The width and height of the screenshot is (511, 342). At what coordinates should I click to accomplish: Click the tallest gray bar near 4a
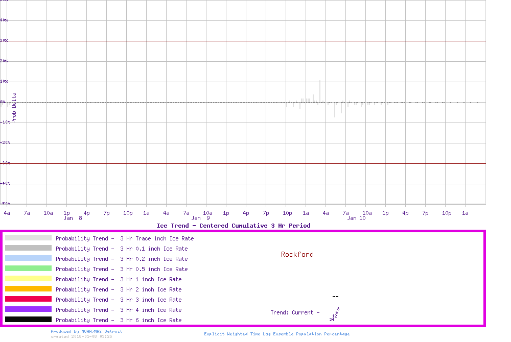pyautogui.click(x=320, y=91)
